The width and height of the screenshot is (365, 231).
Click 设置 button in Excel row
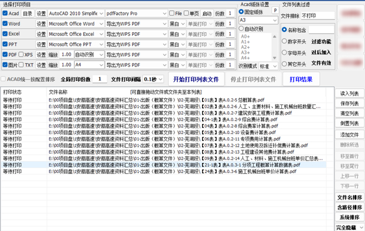click(41, 34)
